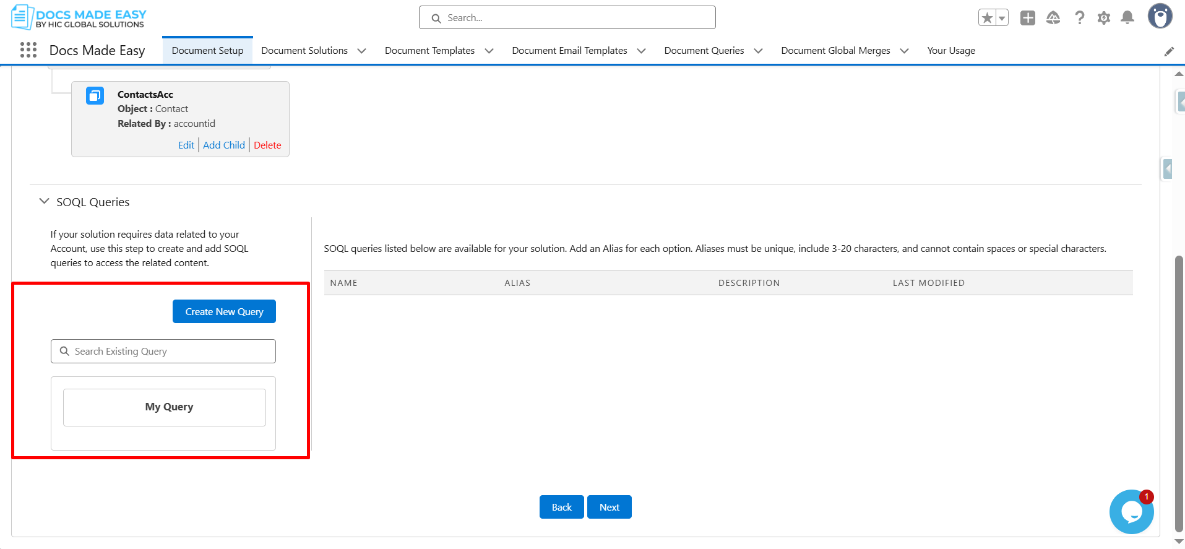The height and width of the screenshot is (549, 1185).
Task: Open the user profile avatar
Action: [1160, 17]
